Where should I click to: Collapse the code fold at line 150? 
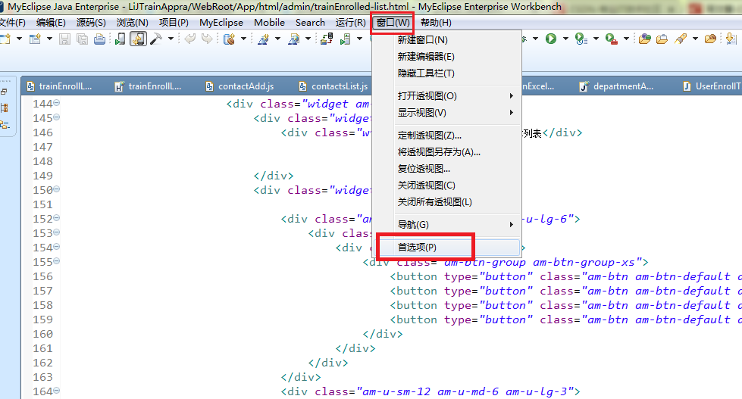pyautogui.click(x=56, y=189)
